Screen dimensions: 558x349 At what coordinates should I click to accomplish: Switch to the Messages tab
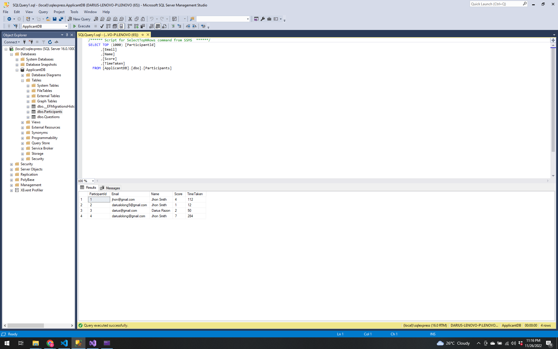pyautogui.click(x=110, y=188)
